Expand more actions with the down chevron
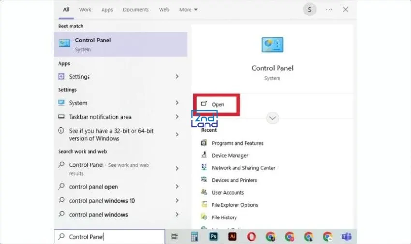Image resolution: width=411 pixels, height=244 pixels. click(x=272, y=118)
